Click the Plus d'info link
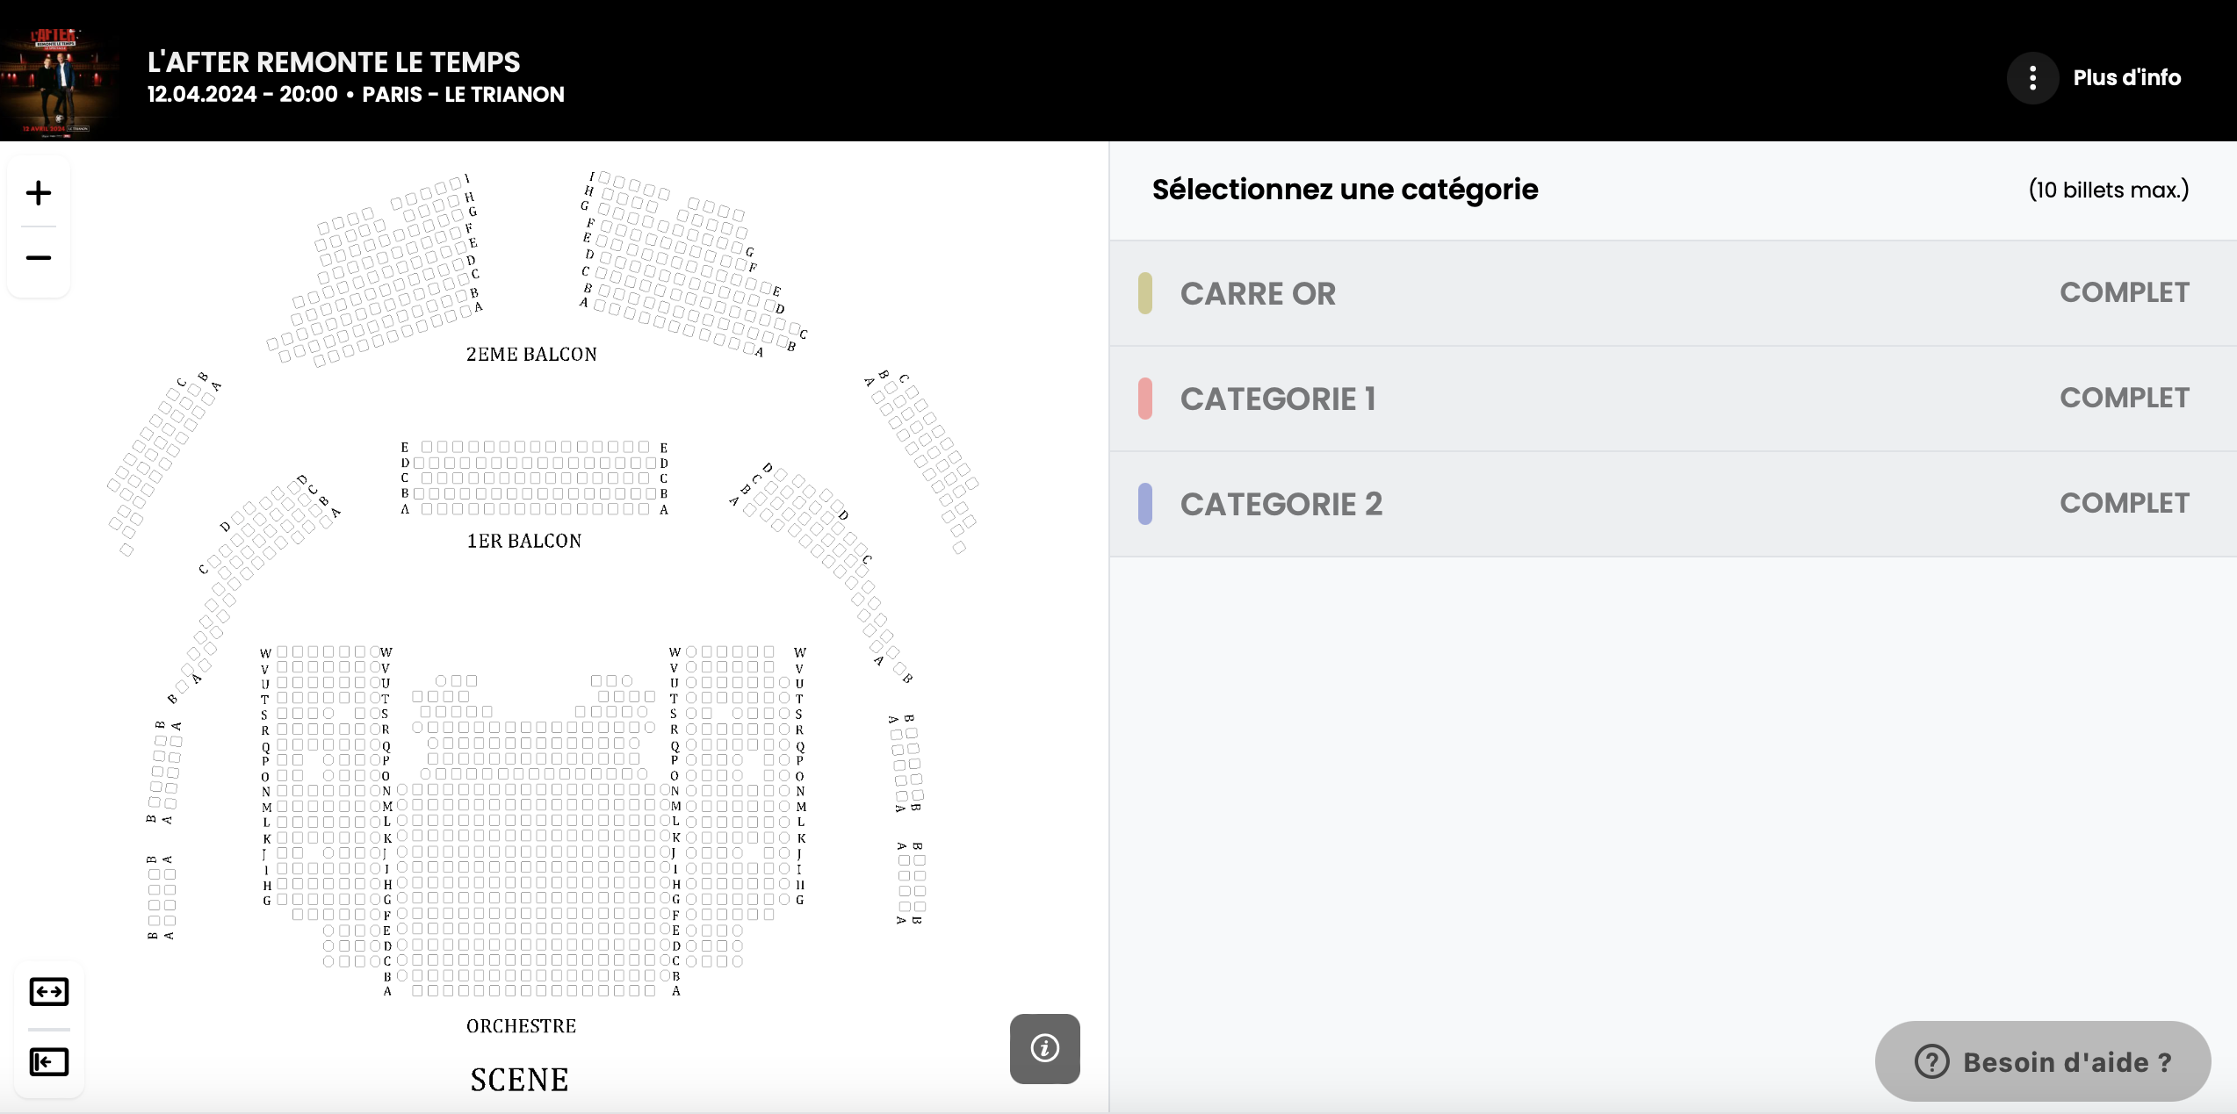Viewport: 2237px width, 1114px height. (x=2126, y=78)
